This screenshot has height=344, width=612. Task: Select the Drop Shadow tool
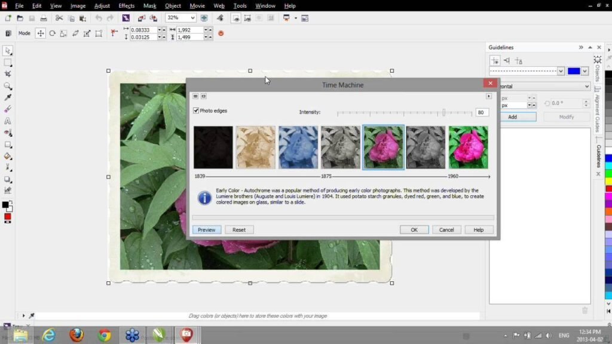7,179
